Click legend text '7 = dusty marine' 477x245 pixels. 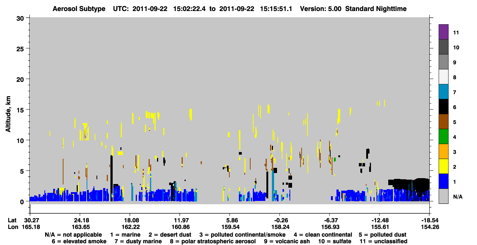pyautogui.click(x=138, y=241)
